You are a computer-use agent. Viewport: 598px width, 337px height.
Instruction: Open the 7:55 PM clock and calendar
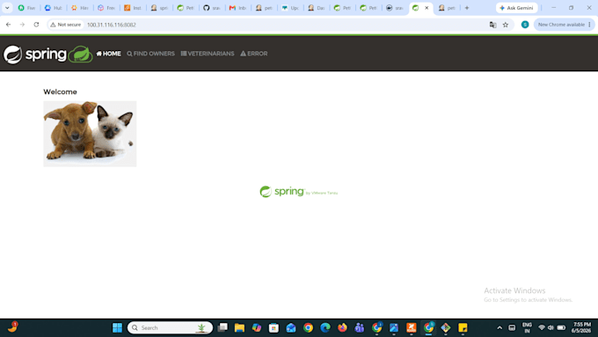[581, 328]
